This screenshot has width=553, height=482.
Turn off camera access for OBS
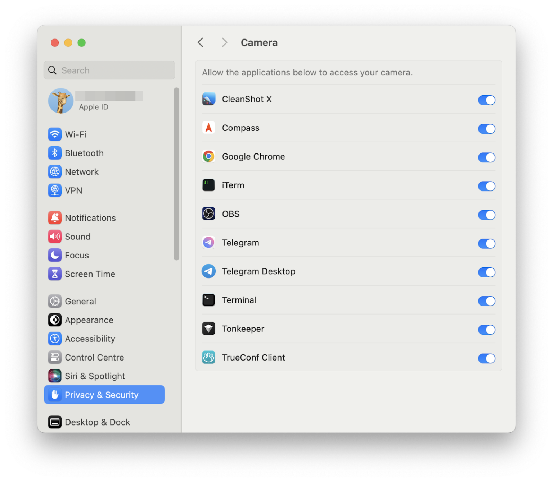[x=486, y=215]
